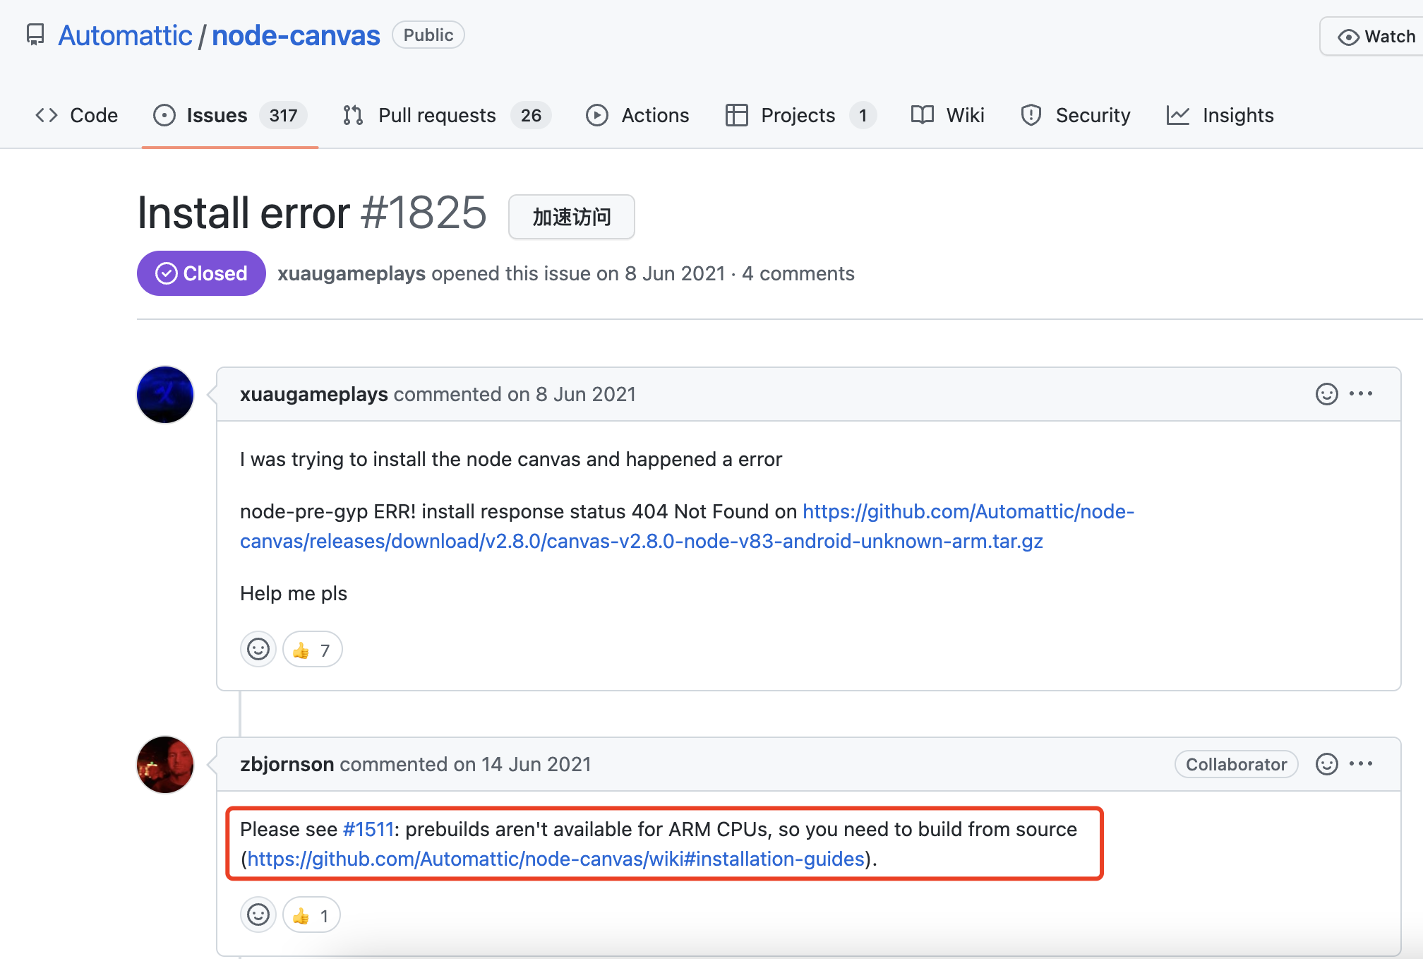Click the Issues count badge 317
The width and height of the screenshot is (1423, 959).
pyautogui.click(x=283, y=115)
